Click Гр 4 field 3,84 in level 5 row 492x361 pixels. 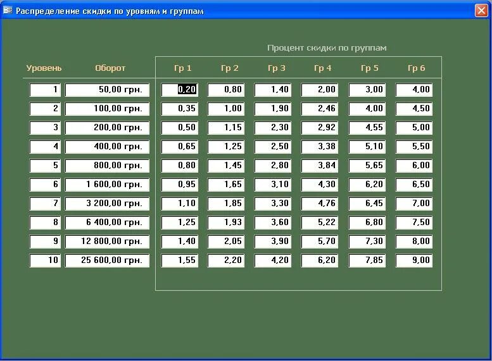[x=320, y=166]
